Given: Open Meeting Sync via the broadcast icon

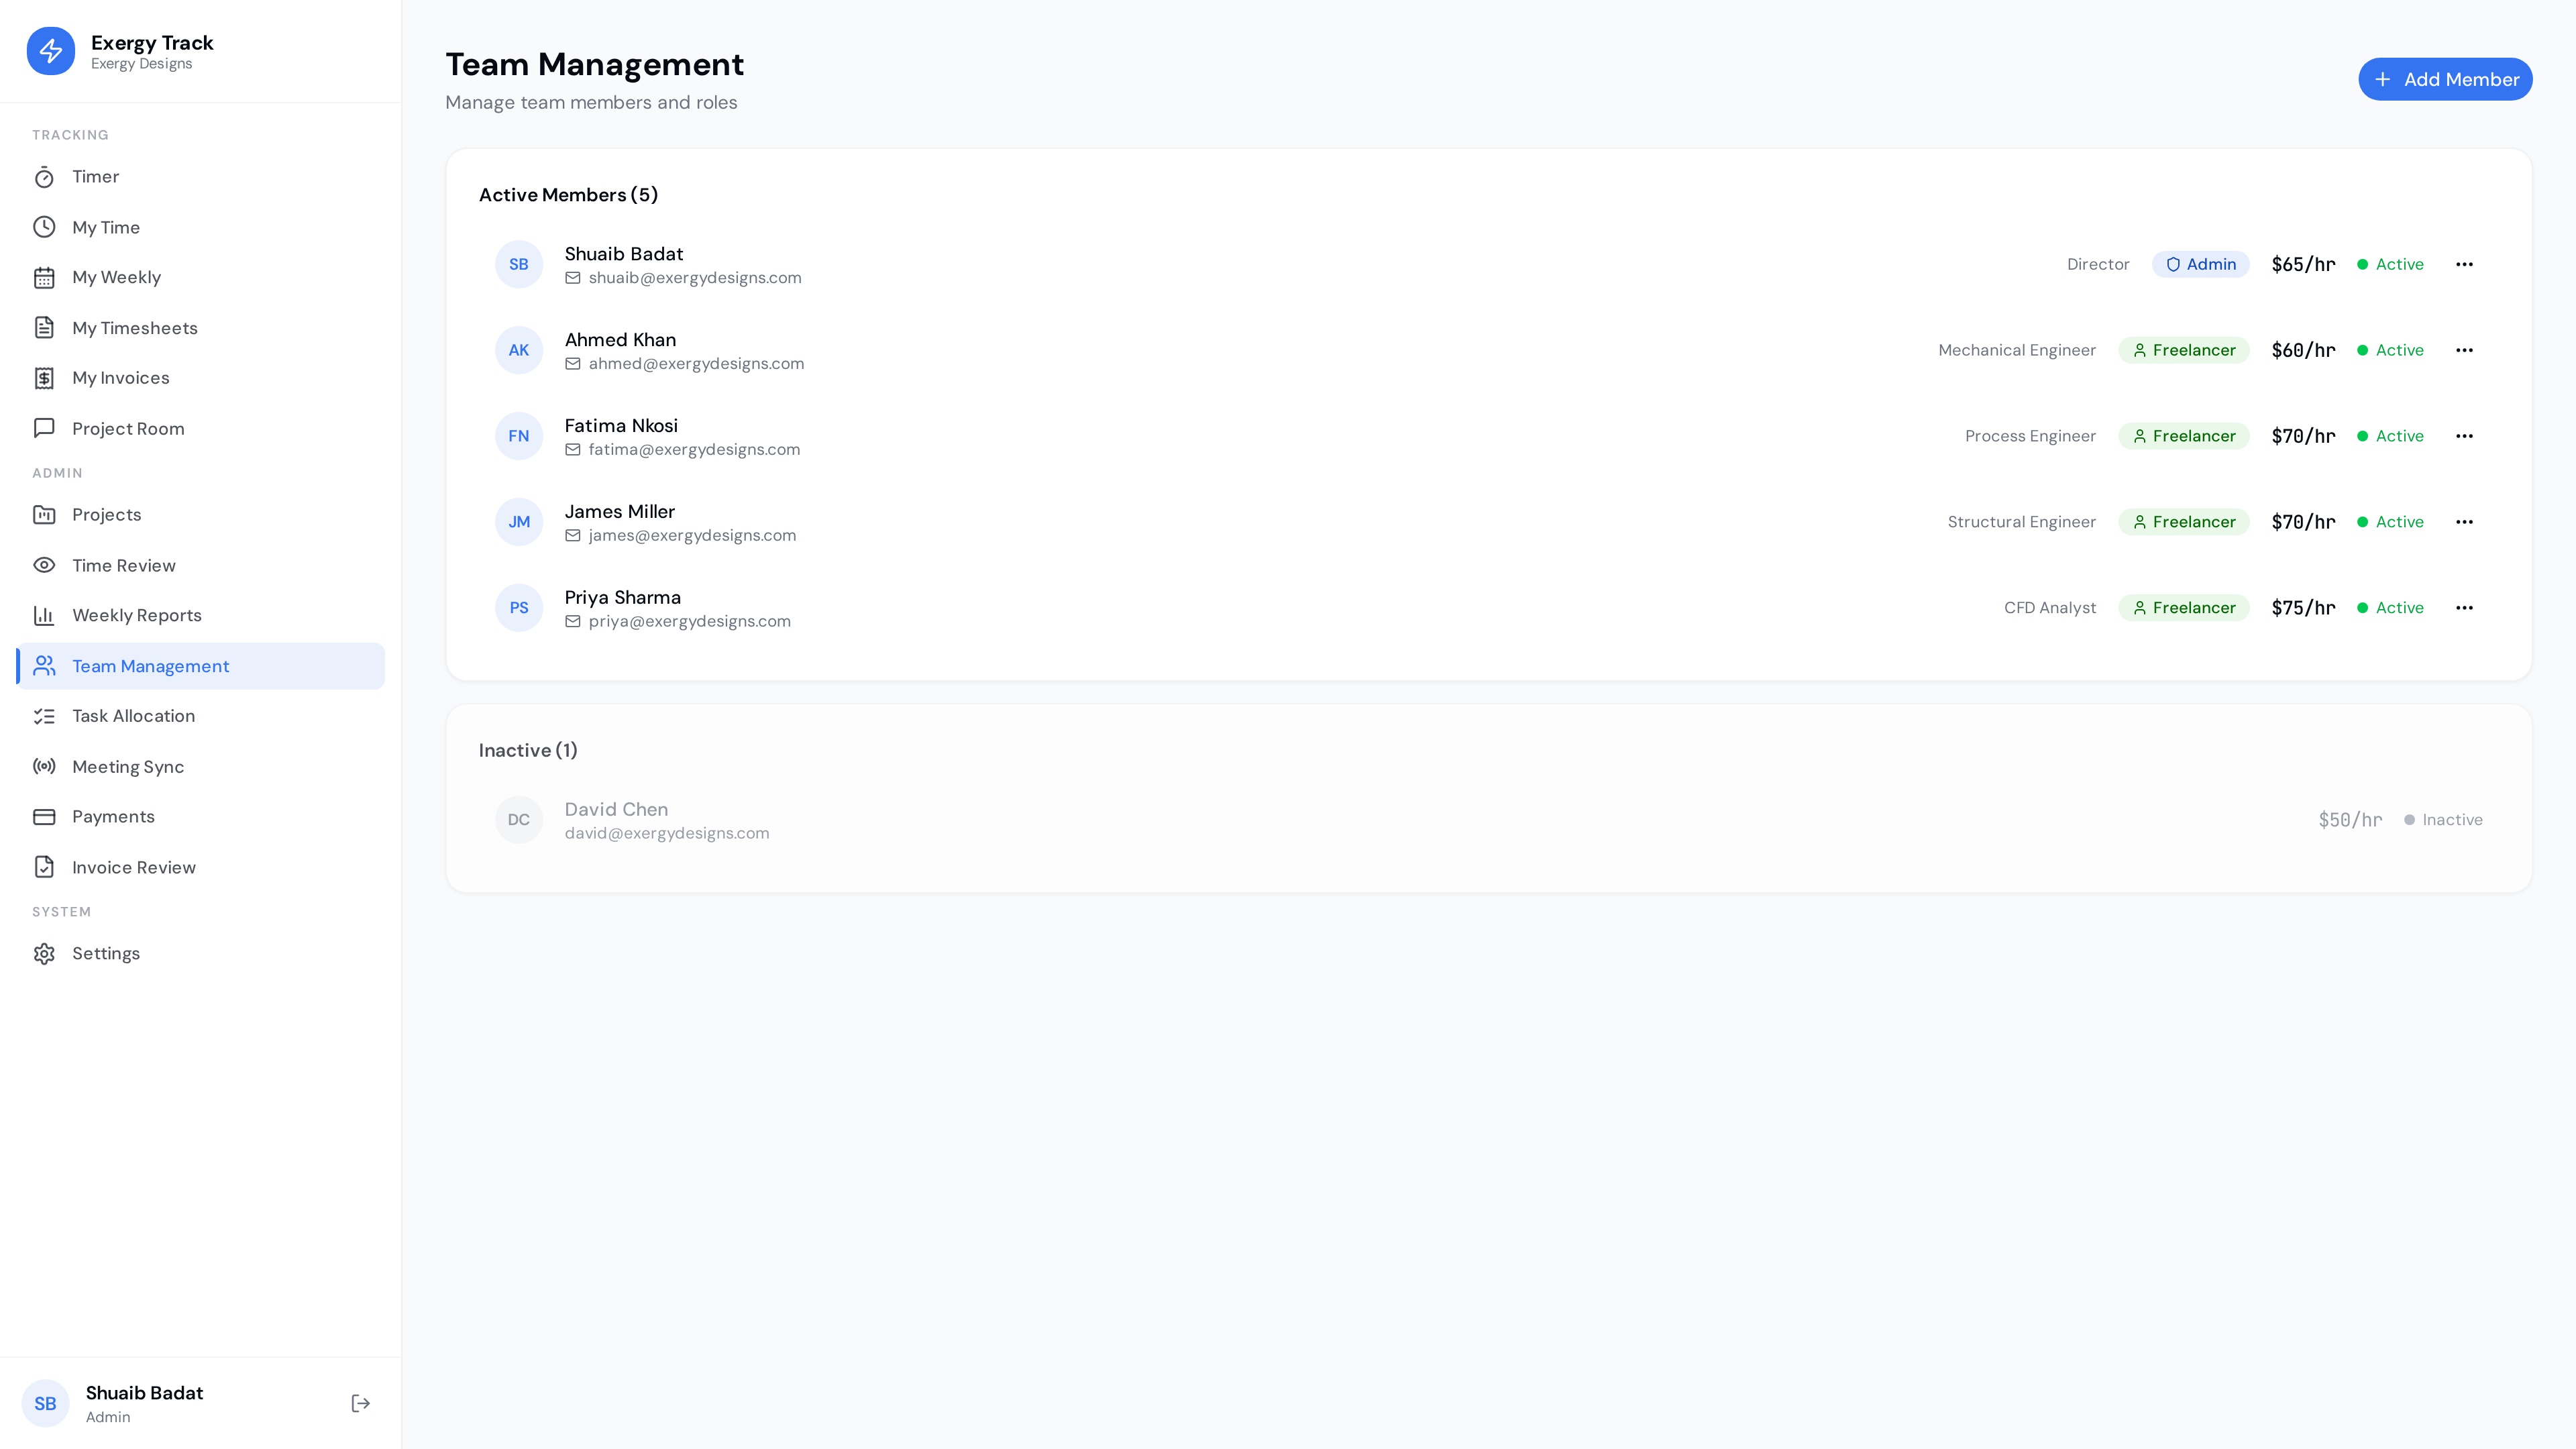Looking at the screenshot, I should [45, 766].
